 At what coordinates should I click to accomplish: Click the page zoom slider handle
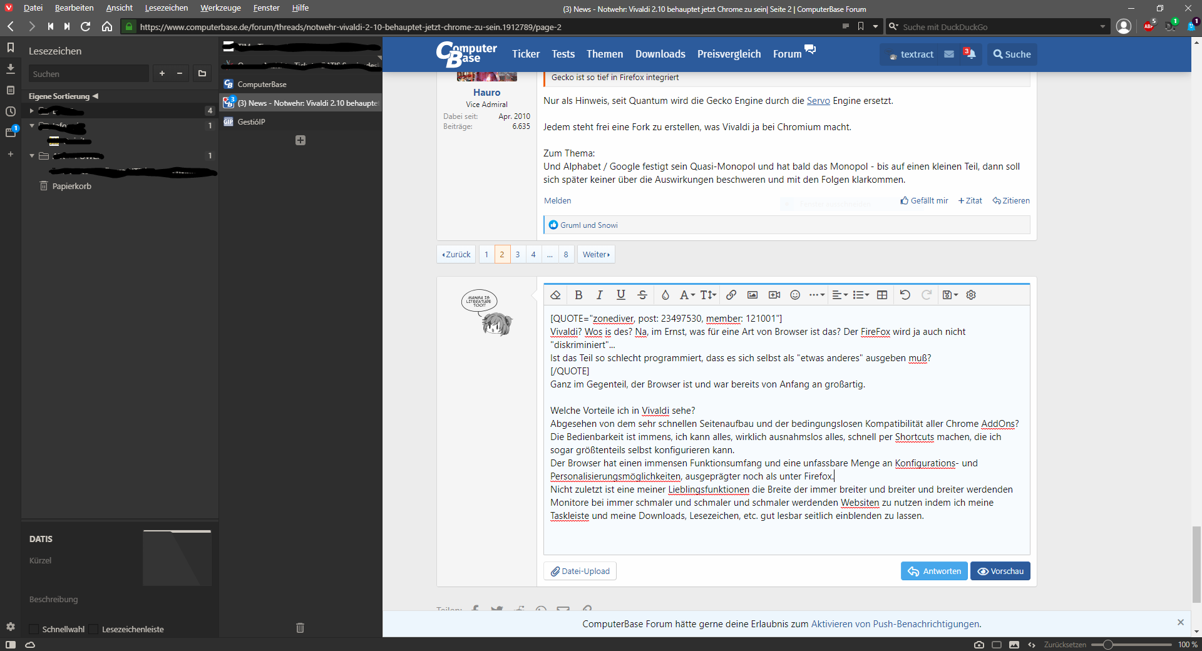tap(1107, 645)
